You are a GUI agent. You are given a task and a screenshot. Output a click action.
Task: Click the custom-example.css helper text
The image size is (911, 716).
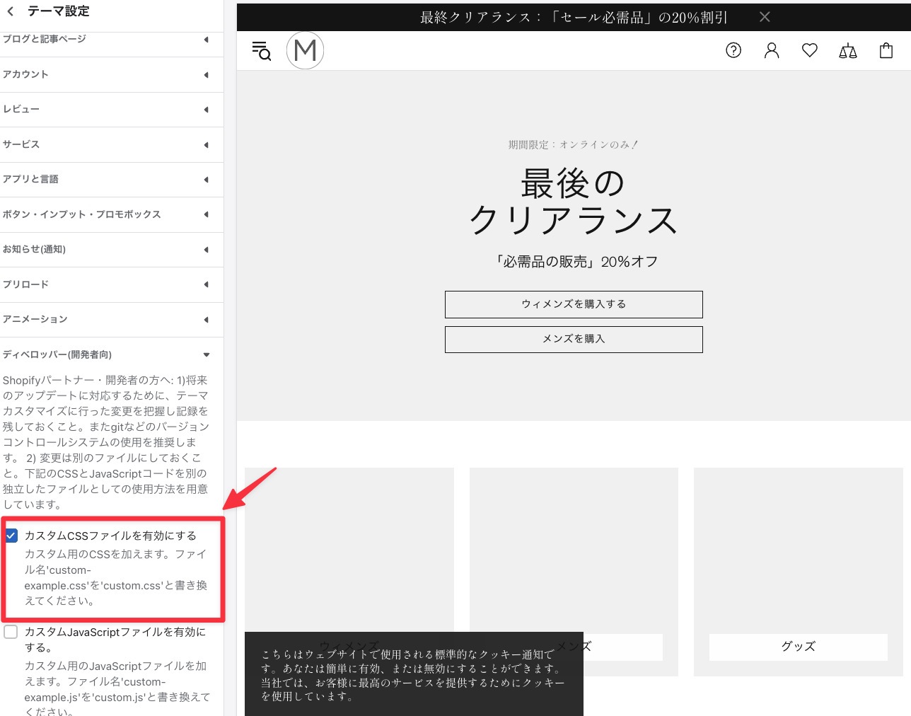[x=116, y=577]
